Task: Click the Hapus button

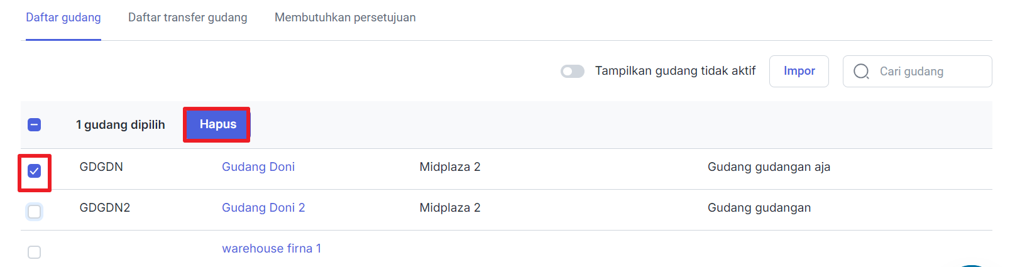Action: pyautogui.click(x=217, y=124)
